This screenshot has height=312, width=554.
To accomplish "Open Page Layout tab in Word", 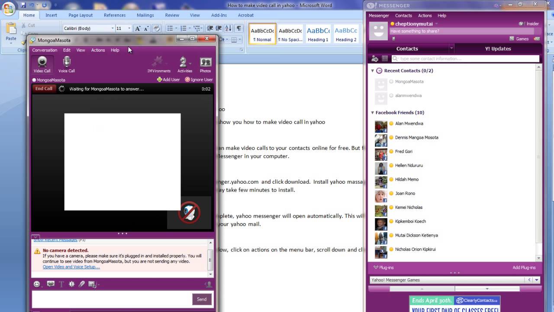I will pos(81,15).
